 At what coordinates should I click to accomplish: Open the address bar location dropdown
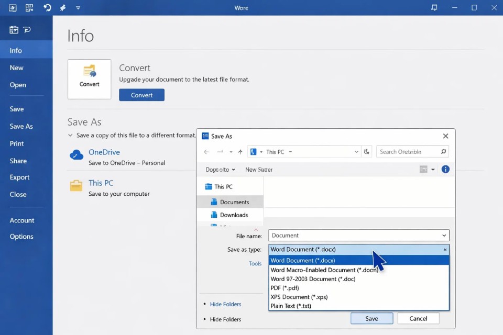(357, 151)
